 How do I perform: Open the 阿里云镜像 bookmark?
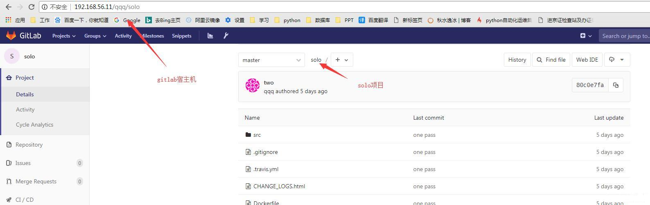[x=203, y=20]
